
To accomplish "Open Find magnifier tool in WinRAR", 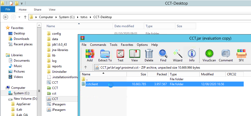I will (163, 55).
